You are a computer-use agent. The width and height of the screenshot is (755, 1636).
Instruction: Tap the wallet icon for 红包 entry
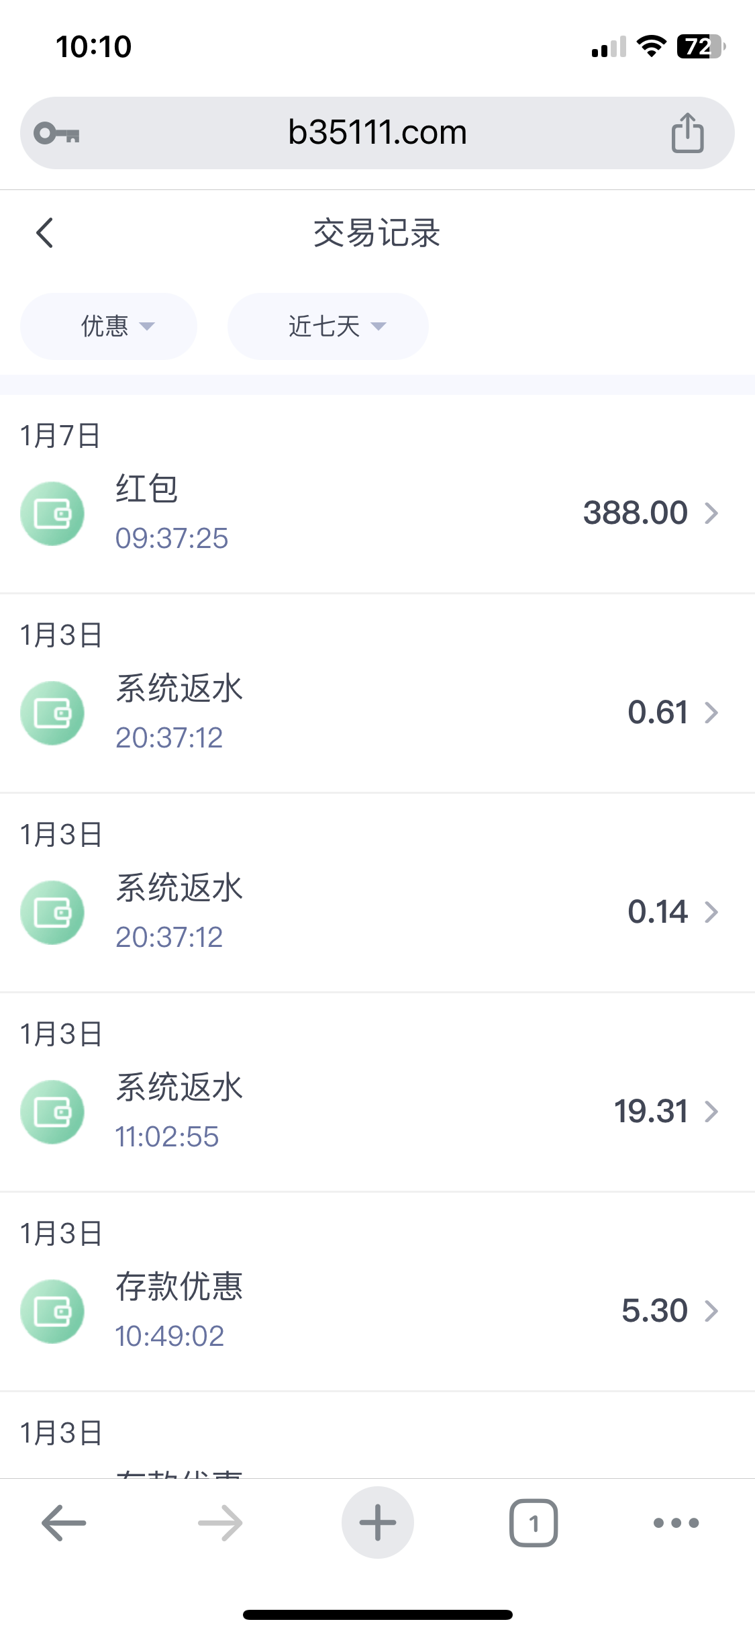coord(52,514)
